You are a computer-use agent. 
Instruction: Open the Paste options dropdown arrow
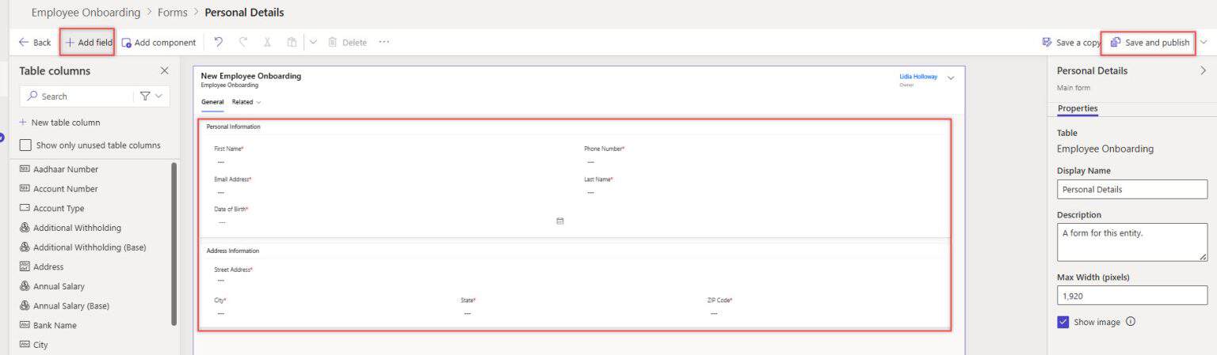coord(313,42)
